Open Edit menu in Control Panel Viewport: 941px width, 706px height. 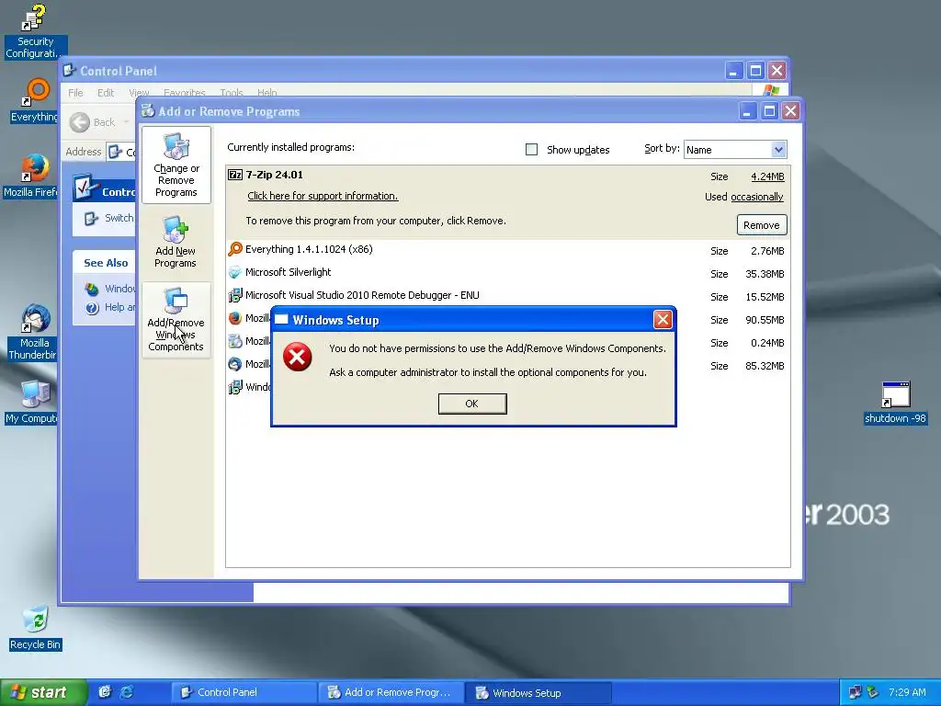pyautogui.click(x=106, y=93)
